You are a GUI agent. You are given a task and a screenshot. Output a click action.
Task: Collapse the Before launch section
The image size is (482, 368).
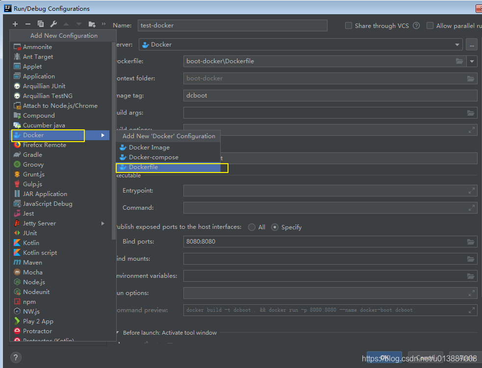click(118, 333)
